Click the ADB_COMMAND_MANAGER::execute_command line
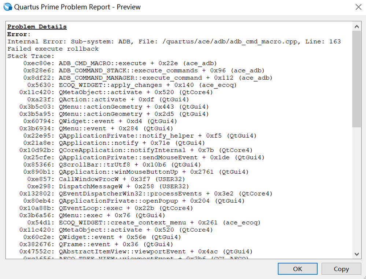The height and width of the screenshot is (279, 366). point(148,78)
